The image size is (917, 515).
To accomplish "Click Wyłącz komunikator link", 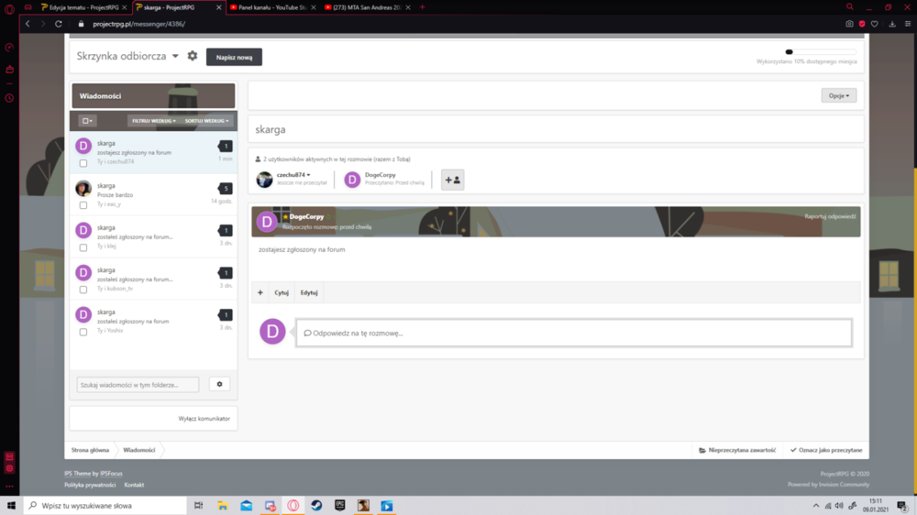I will click(x=204, y=419).
